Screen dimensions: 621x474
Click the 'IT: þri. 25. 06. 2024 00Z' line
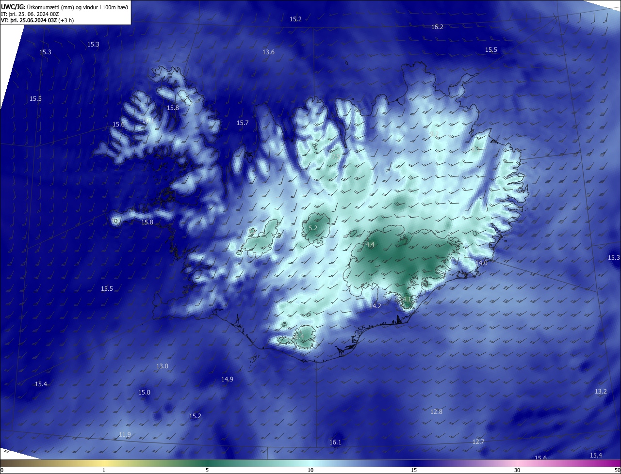[30, 15]
